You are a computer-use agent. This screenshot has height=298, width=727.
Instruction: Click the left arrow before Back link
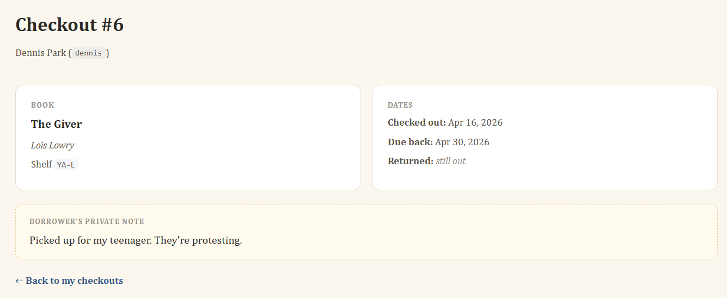(x=19, y=281)
